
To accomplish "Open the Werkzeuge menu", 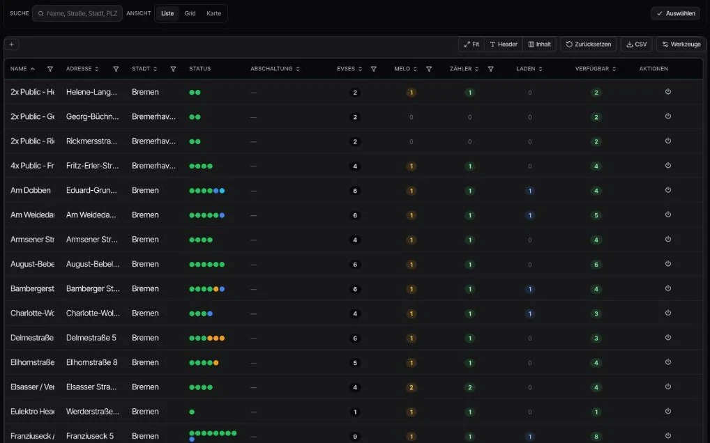I will 681,45.
